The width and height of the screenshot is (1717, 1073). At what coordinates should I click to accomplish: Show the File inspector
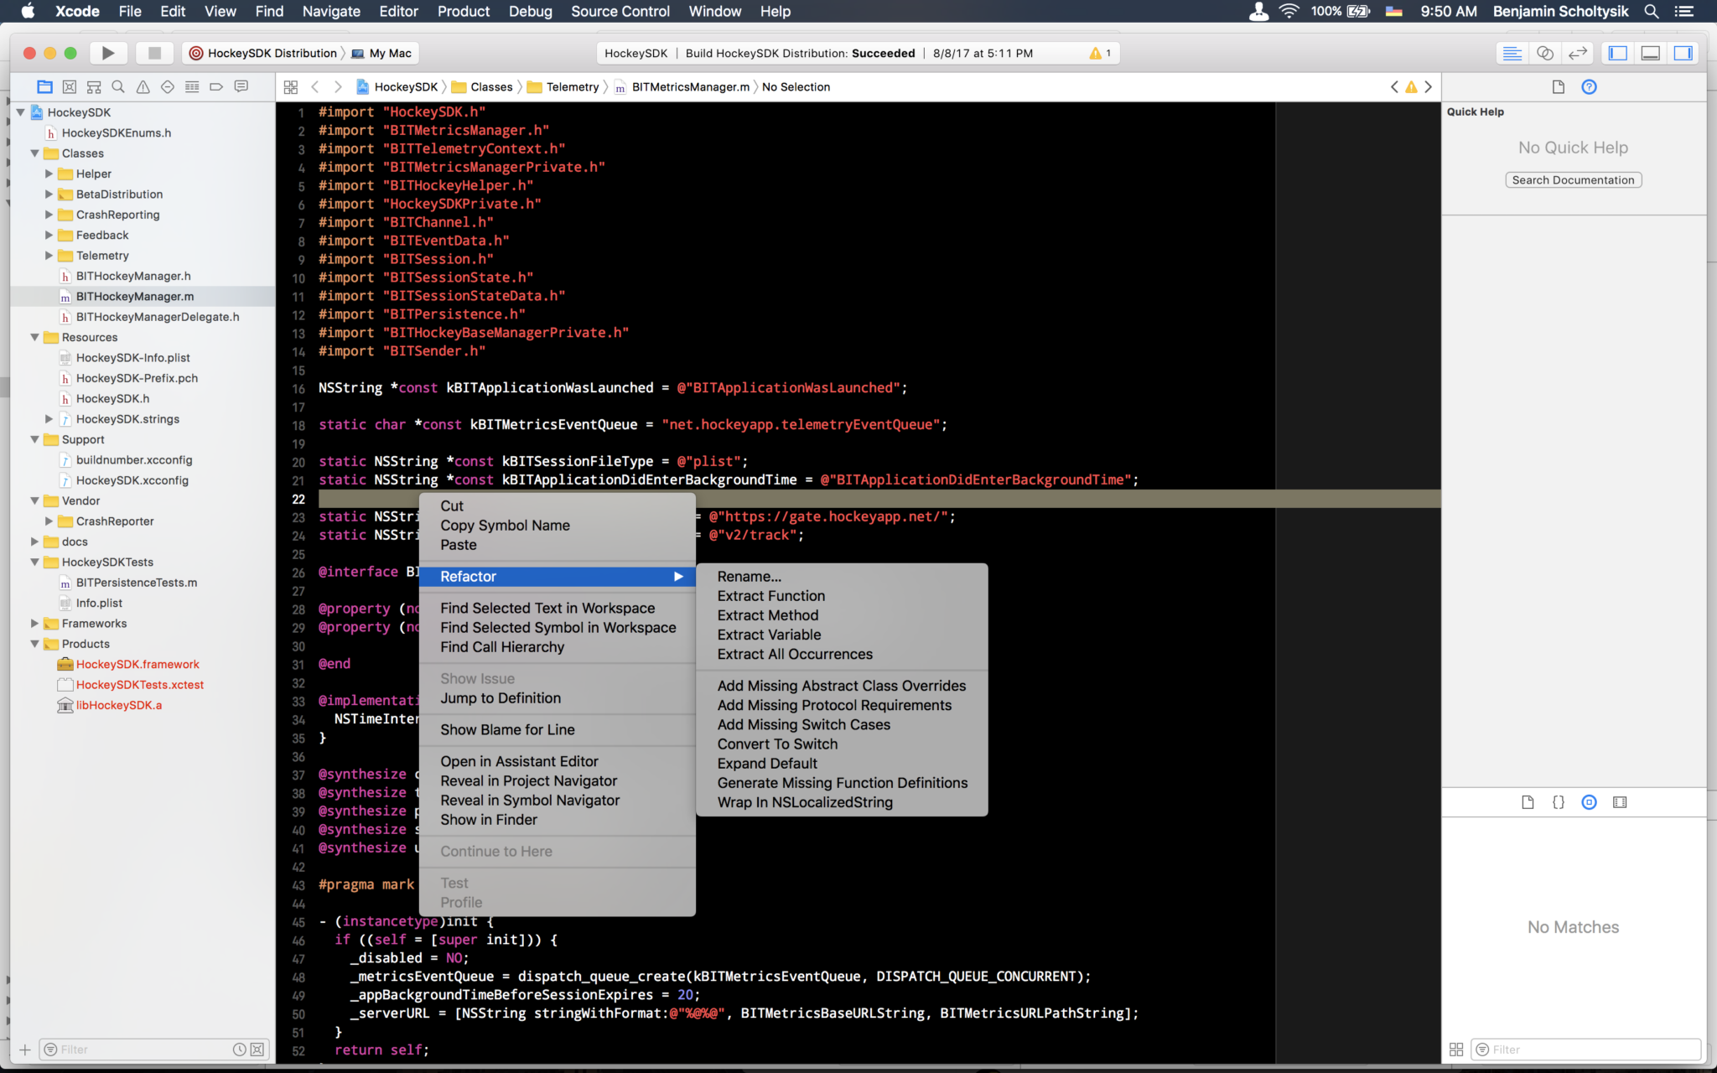(x=1559, y=86)
